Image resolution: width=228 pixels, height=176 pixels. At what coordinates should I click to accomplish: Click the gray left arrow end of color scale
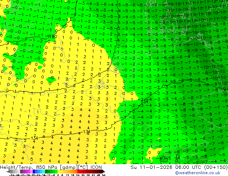[x=8, y=172]
